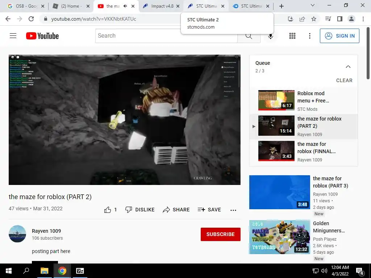Open the YouTube hamburger guide menu
Image resolution: width=371 pixels, height=278 pixels.
click(13, 36)
